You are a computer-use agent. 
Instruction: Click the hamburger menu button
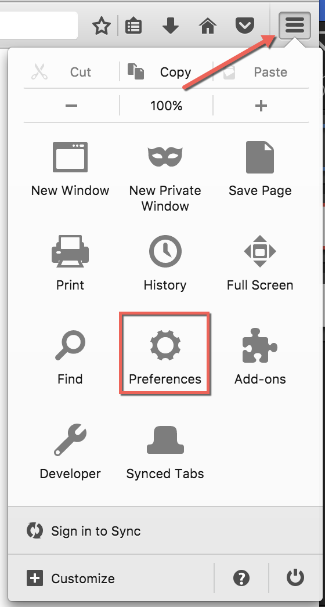pos(295,26)
